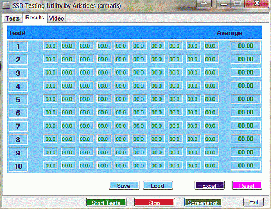Click the first result field of Test 1

point(50,46)
